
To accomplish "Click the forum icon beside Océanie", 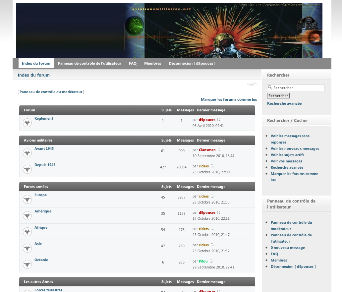I will pyautogui.click(x=27, y=264).
